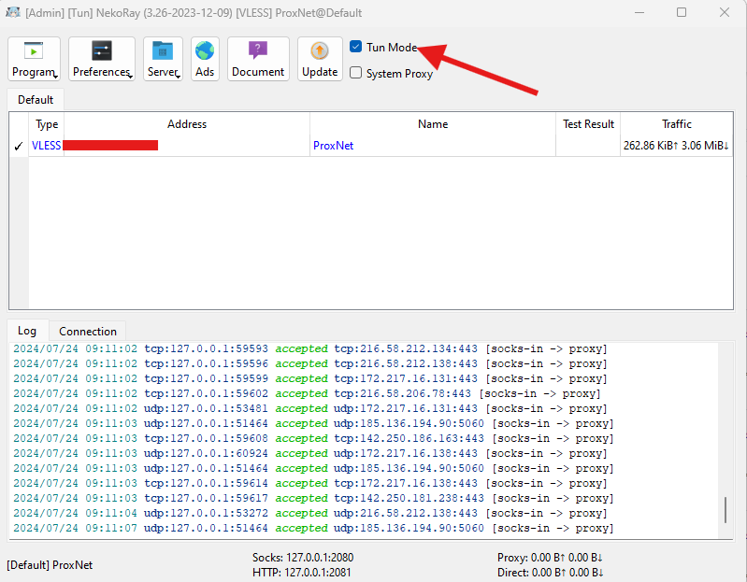Click the NekoRay app icon in title bar
747x582 pixels.
(x=13, y=12)
